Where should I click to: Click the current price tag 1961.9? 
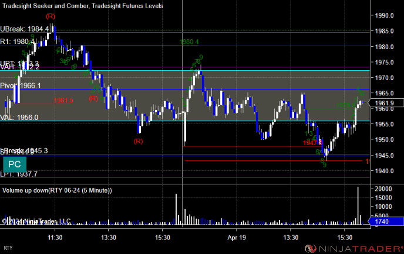click(386, 103)
